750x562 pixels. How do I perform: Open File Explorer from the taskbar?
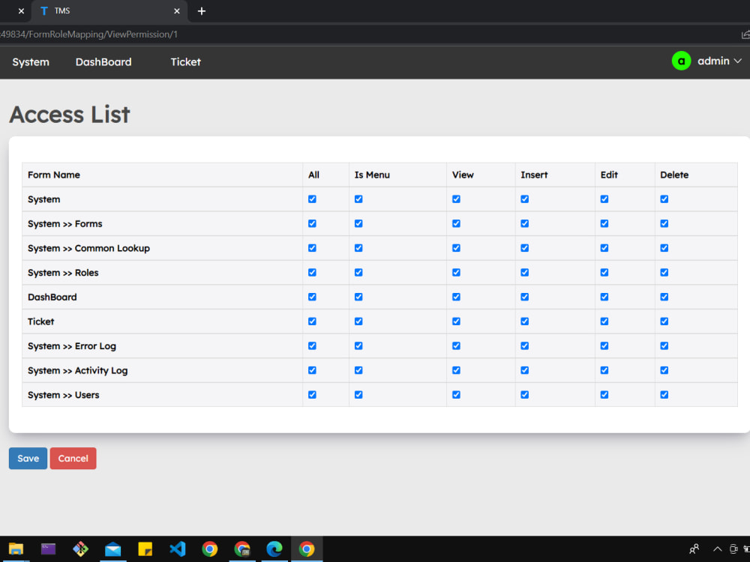point(16,549)
